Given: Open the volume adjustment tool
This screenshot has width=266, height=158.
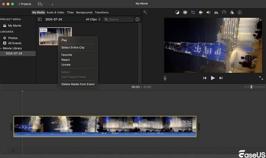Looking at the screenshot, I should 208,12.
